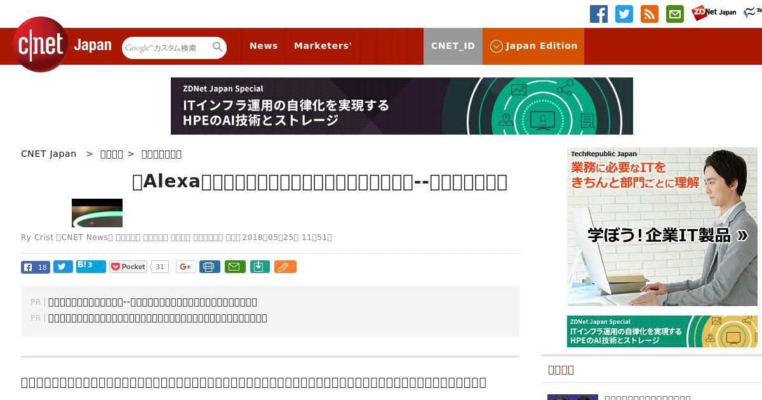Screen dimensions: 762x400
Task: Email the article with green mail icon
Action: tap(235, 267)
